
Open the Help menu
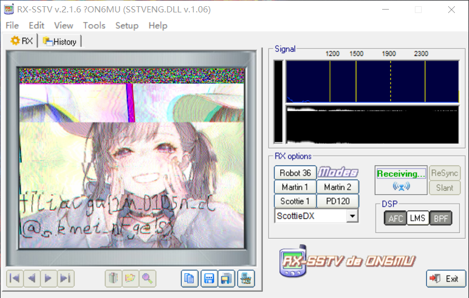(158, 25)
